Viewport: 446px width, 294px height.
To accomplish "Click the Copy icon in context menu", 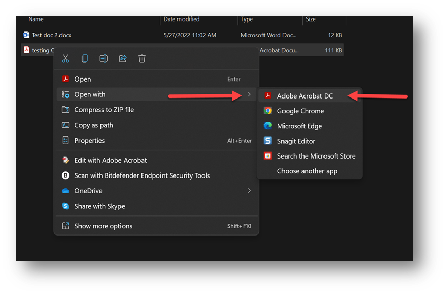I will [85, 58].
